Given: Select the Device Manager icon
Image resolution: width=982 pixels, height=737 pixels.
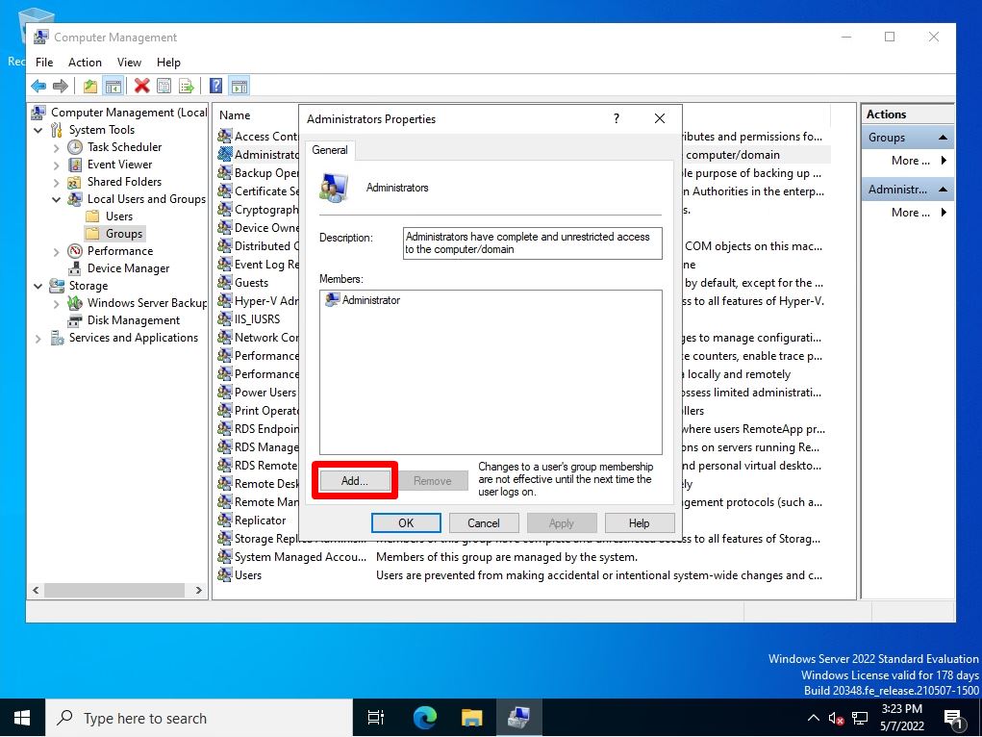Looking at the screenshot, I should tap(75, 268).
